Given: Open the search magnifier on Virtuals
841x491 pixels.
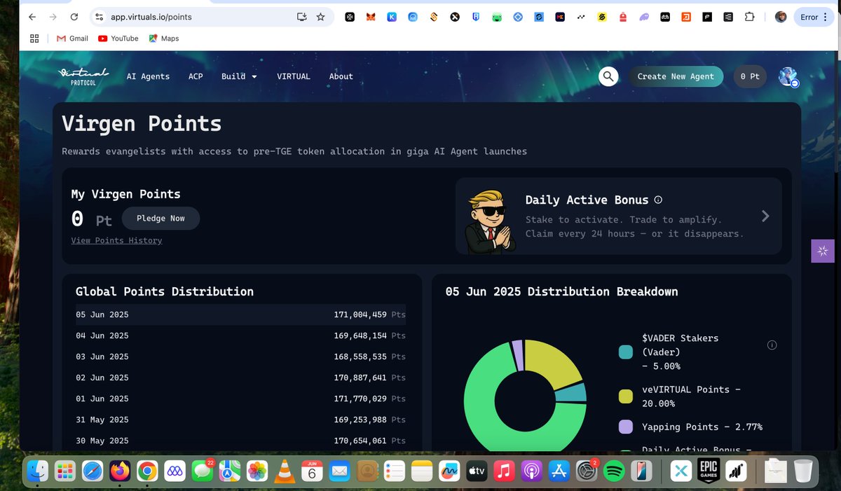Looking at the screenshot, I should pyautogui.click(x=609, y=76).
